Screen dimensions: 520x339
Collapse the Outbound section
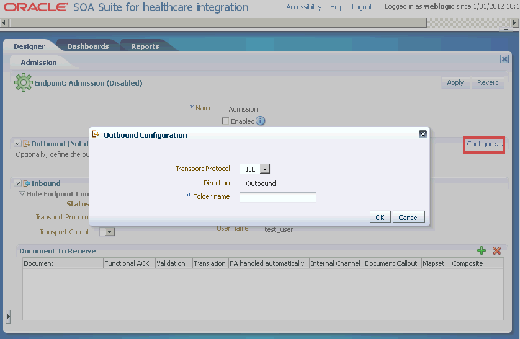coord(18,144)
